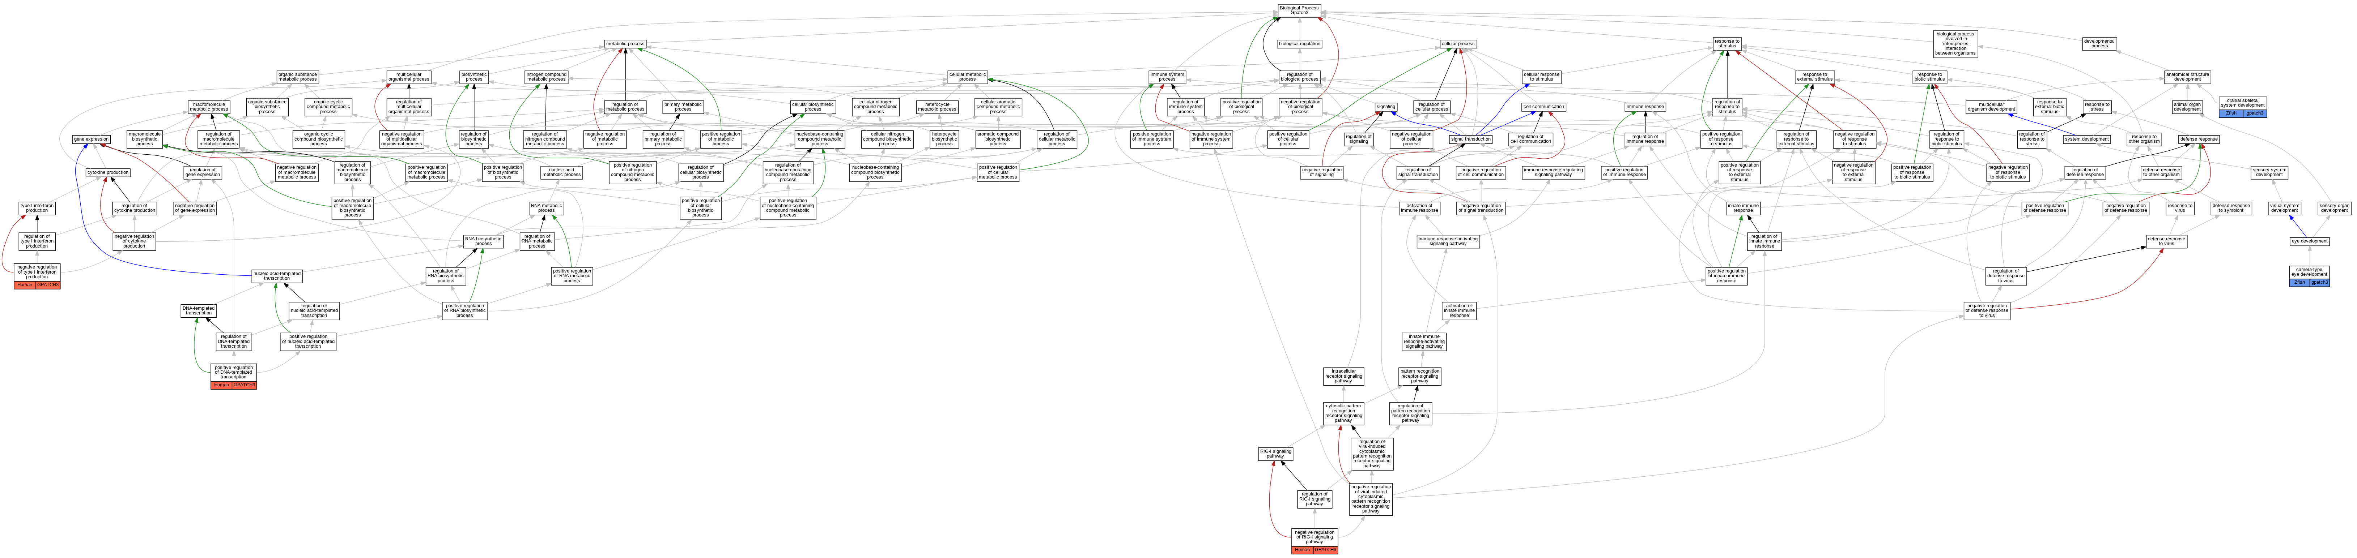
Task: Click the 'macromolecule metabolic process' node
Action: (x=209, y=107)
